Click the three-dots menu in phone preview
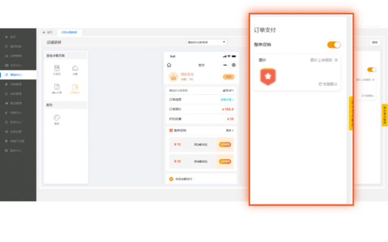 225,65
